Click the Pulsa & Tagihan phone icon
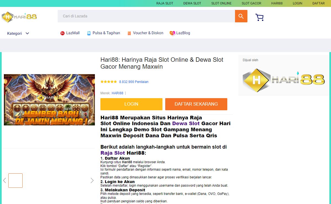The image size is (331, 204). [x=89, y=33]
